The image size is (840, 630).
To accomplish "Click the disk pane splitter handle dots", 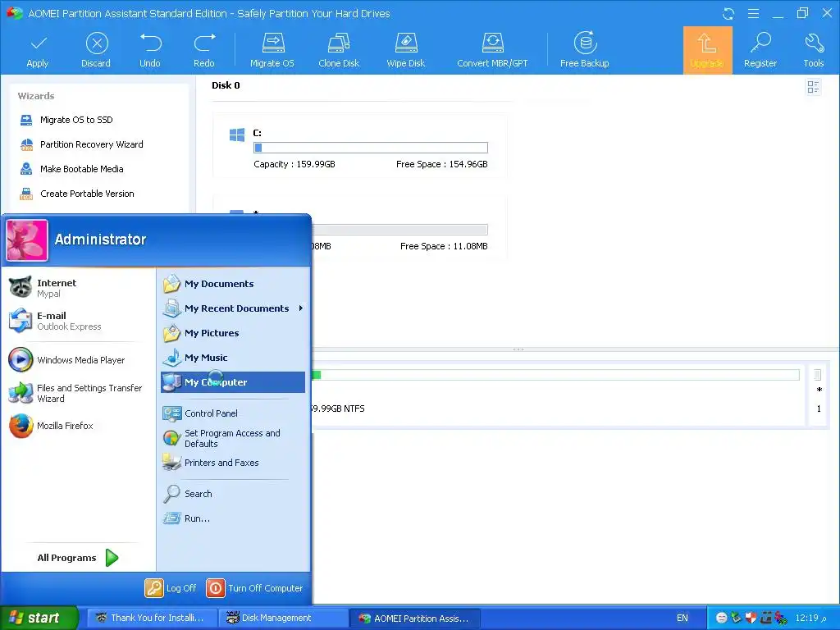I will tap(518, 349).
